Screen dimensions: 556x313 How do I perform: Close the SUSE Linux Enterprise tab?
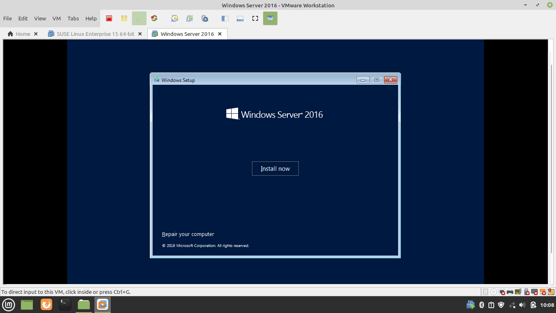click(140, 34)
